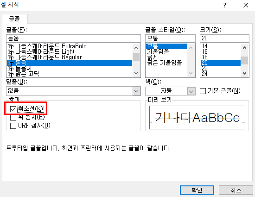The image size is (255, 197).
Task: Select 맑은 고딕 font
Action: pyautogui.click(x=70, y=74)
